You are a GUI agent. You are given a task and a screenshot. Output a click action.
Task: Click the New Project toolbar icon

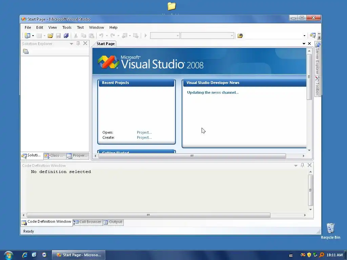27,35
